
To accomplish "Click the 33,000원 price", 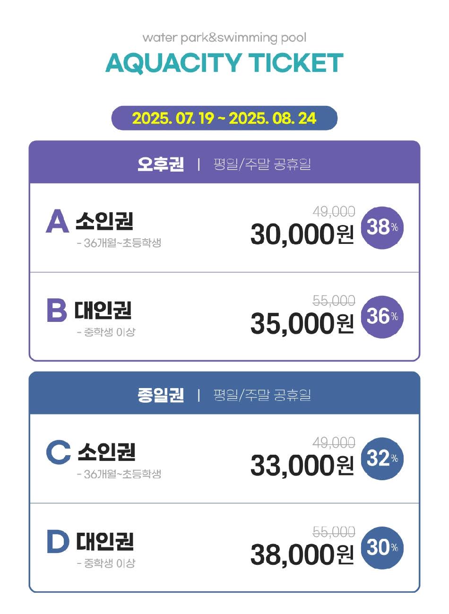I will click(x=302, y=466).
